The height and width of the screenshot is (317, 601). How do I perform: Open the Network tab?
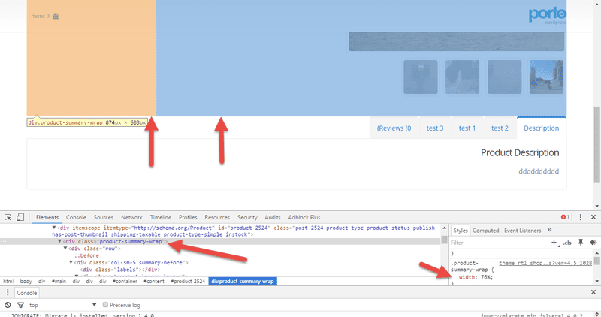coord(131,217)
